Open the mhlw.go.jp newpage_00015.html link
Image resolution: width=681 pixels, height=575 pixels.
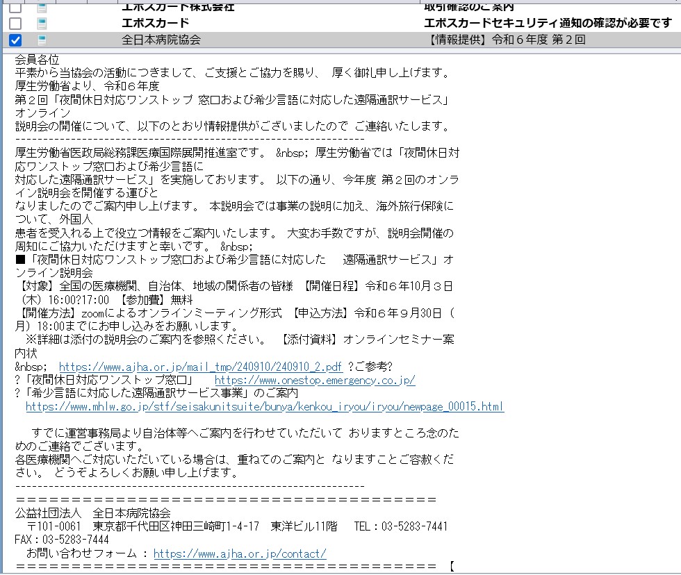tap(265, 407)
